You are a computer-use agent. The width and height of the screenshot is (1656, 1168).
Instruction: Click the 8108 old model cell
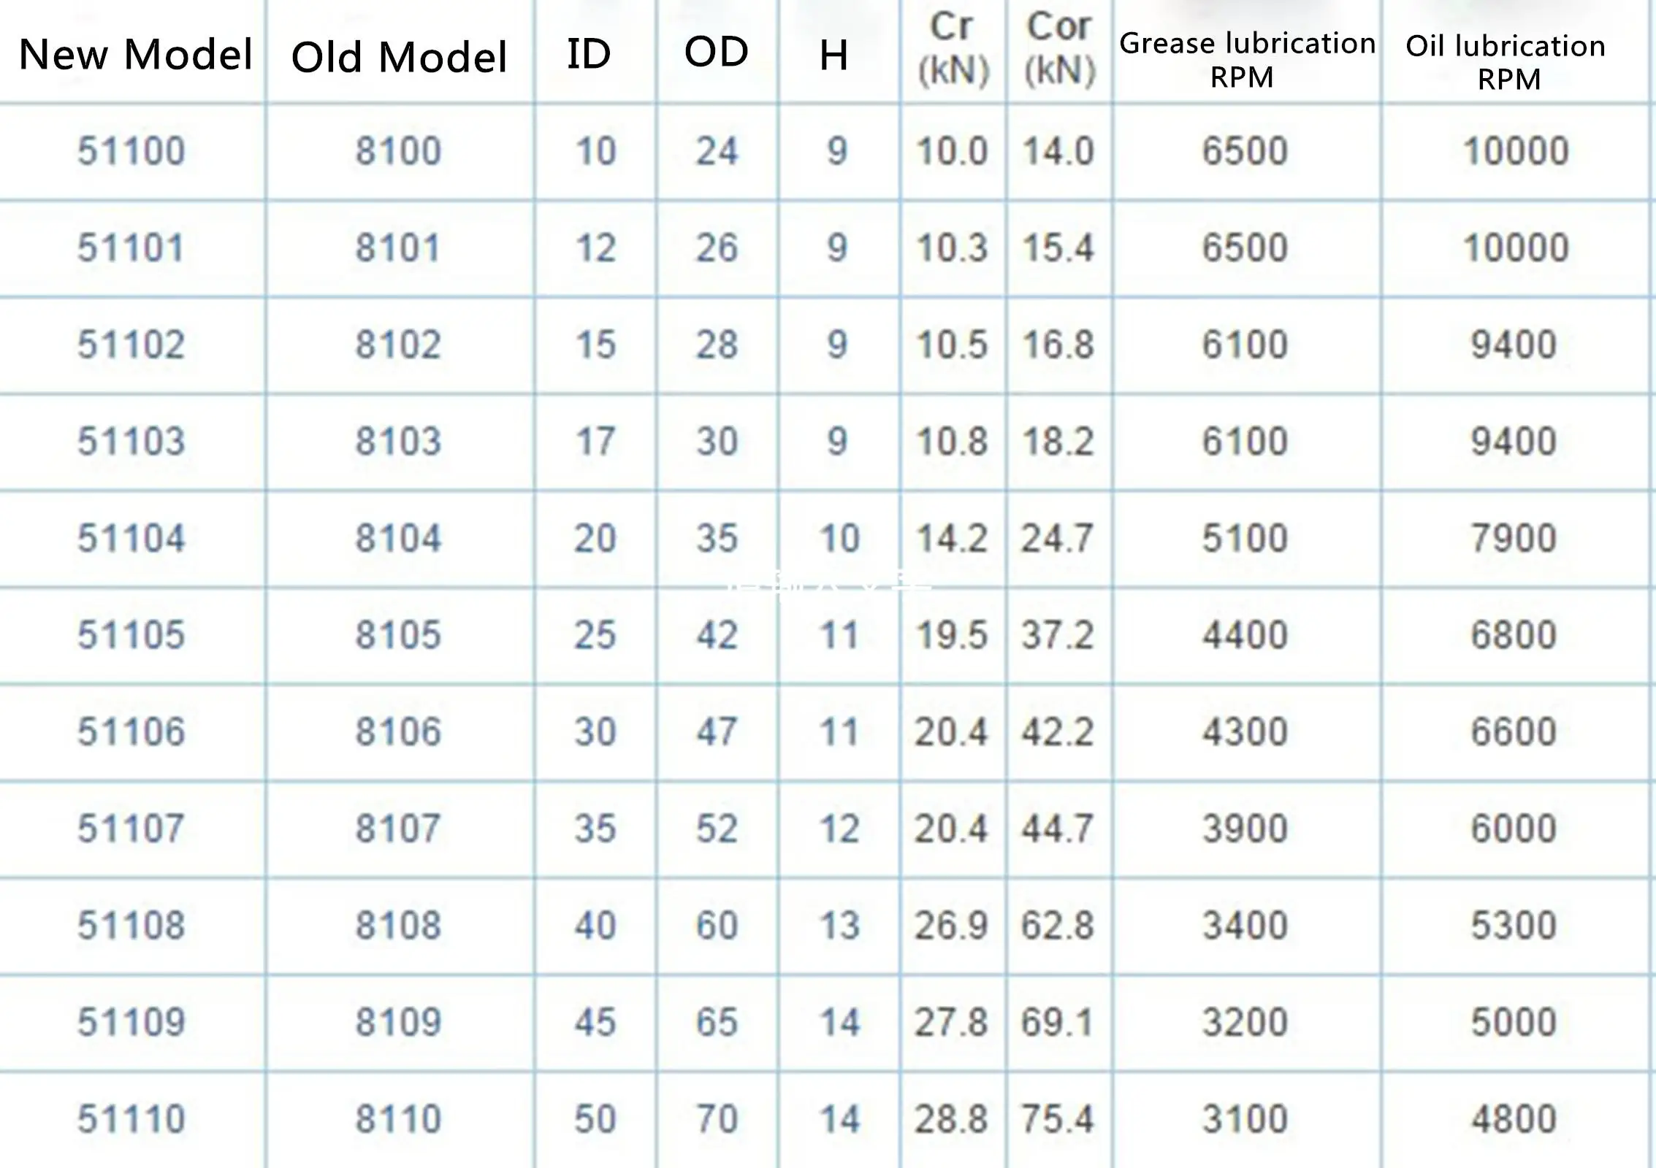pyautogui.click(x=399, y=926)
